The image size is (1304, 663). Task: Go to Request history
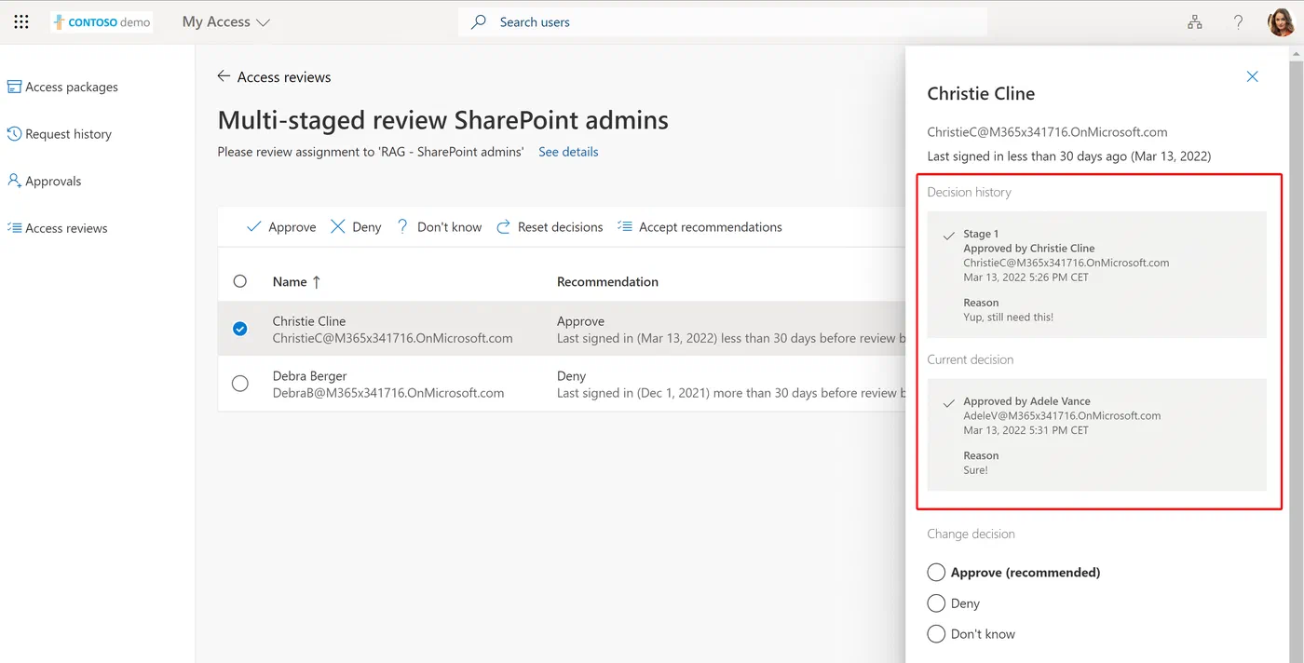click(60, 134)
